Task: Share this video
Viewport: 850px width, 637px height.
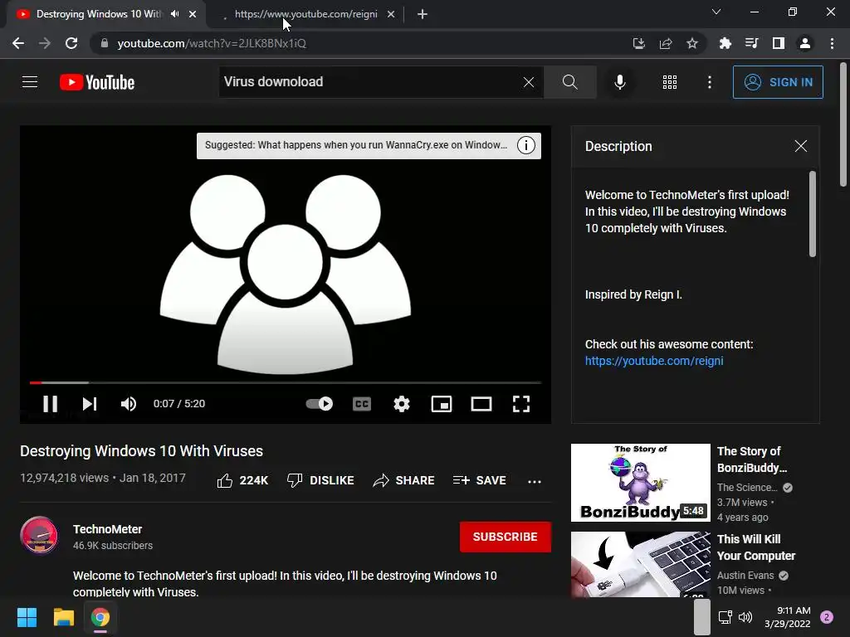Action: [x=403, y=480]
